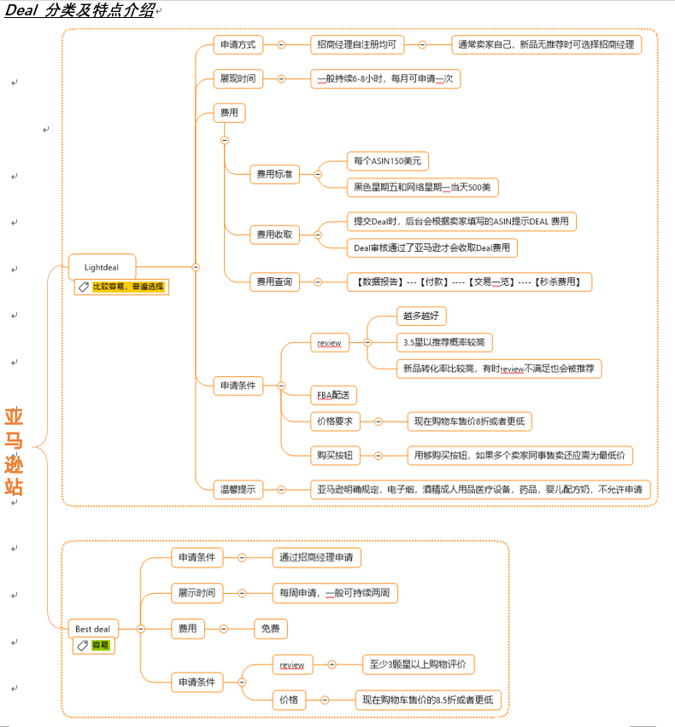Click the tag icon beside 容易 label
The width and height of the screenshot is (675, 727).
(x=83, y=645)
